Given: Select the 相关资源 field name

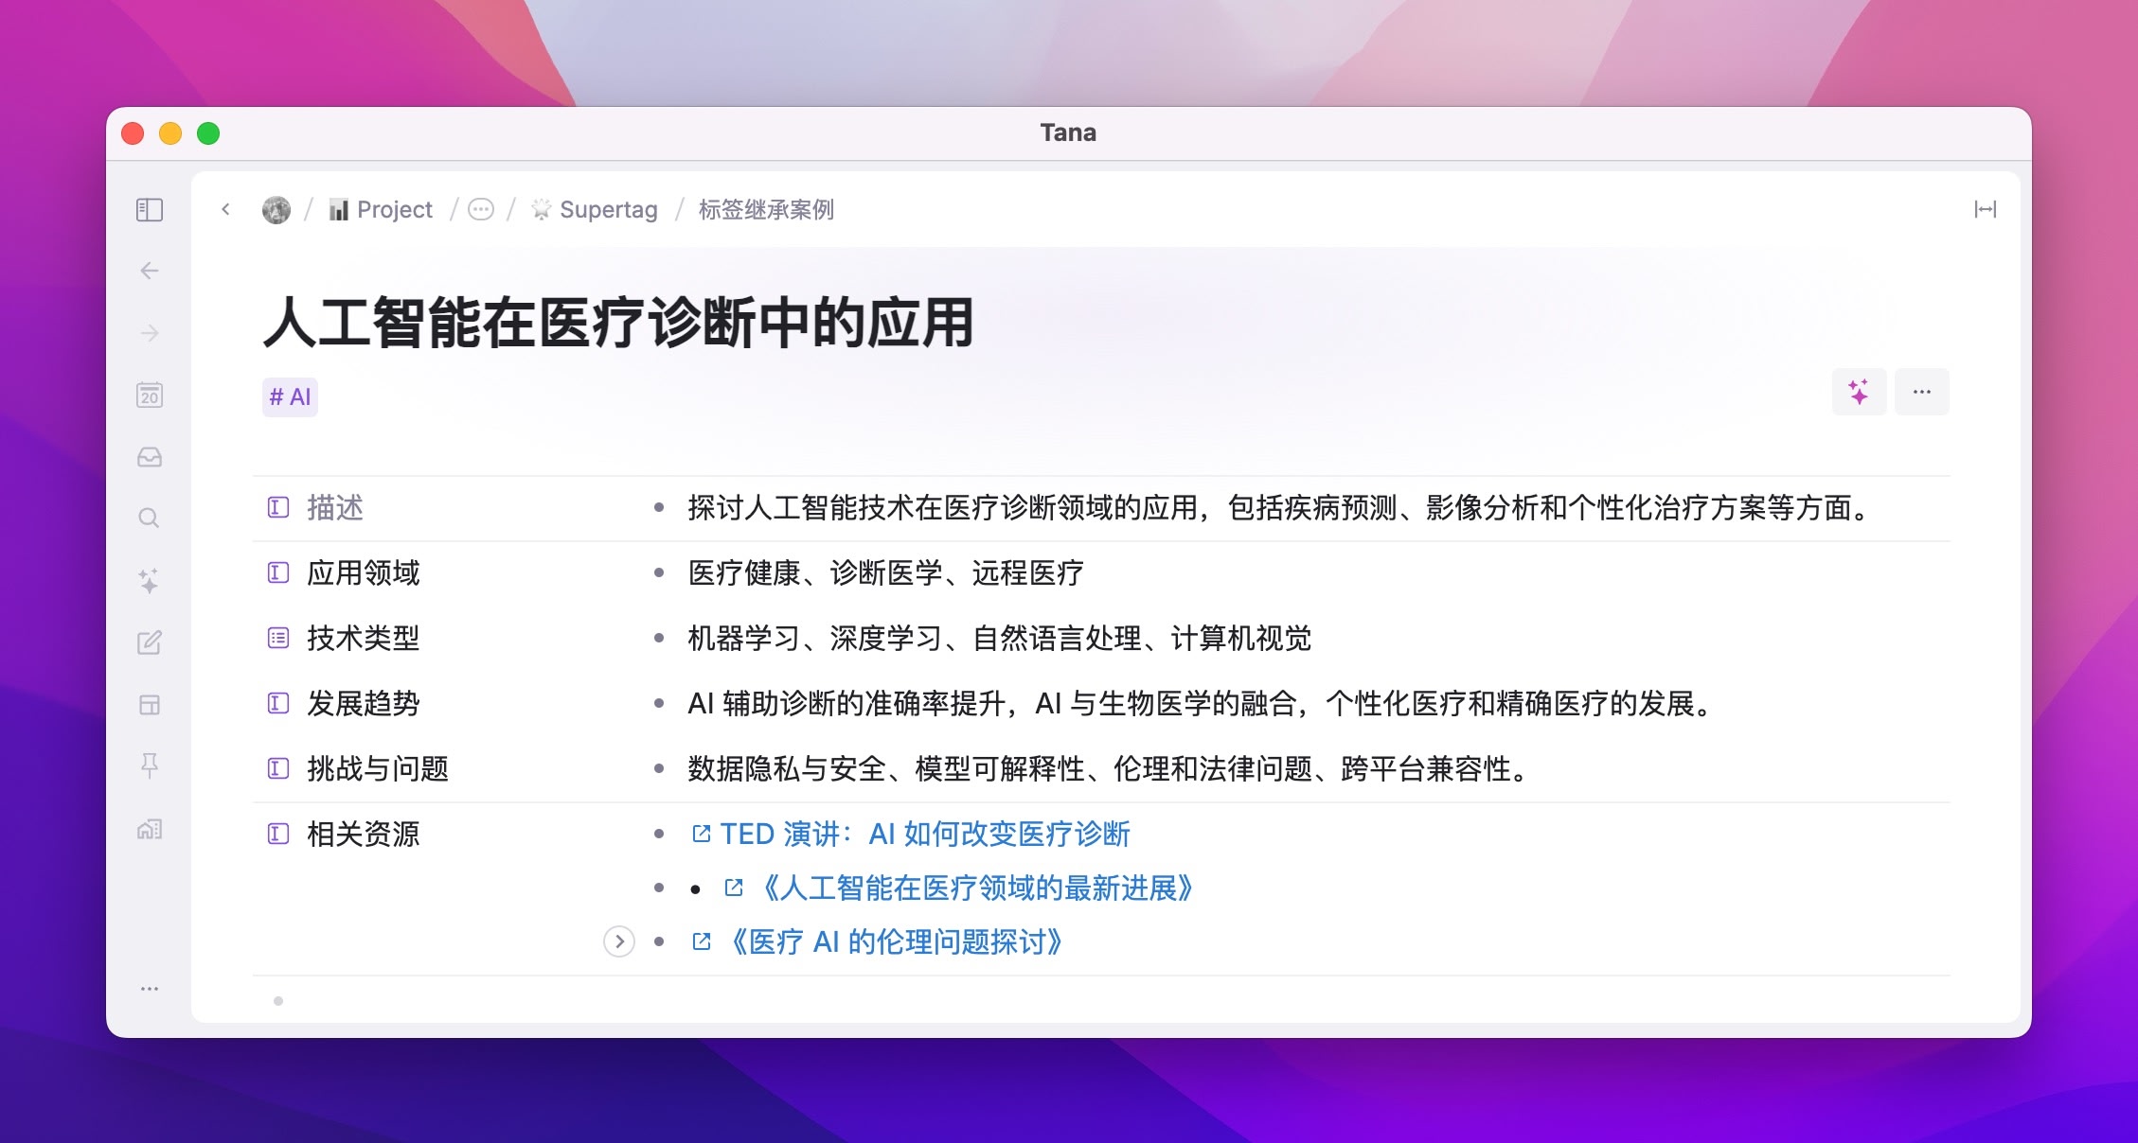Looking at the screenshot, I should (x=364, y=834).
